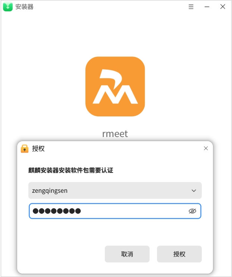Open the installer hamburger menu
The image size is (232, 277).
click(191, 7)
